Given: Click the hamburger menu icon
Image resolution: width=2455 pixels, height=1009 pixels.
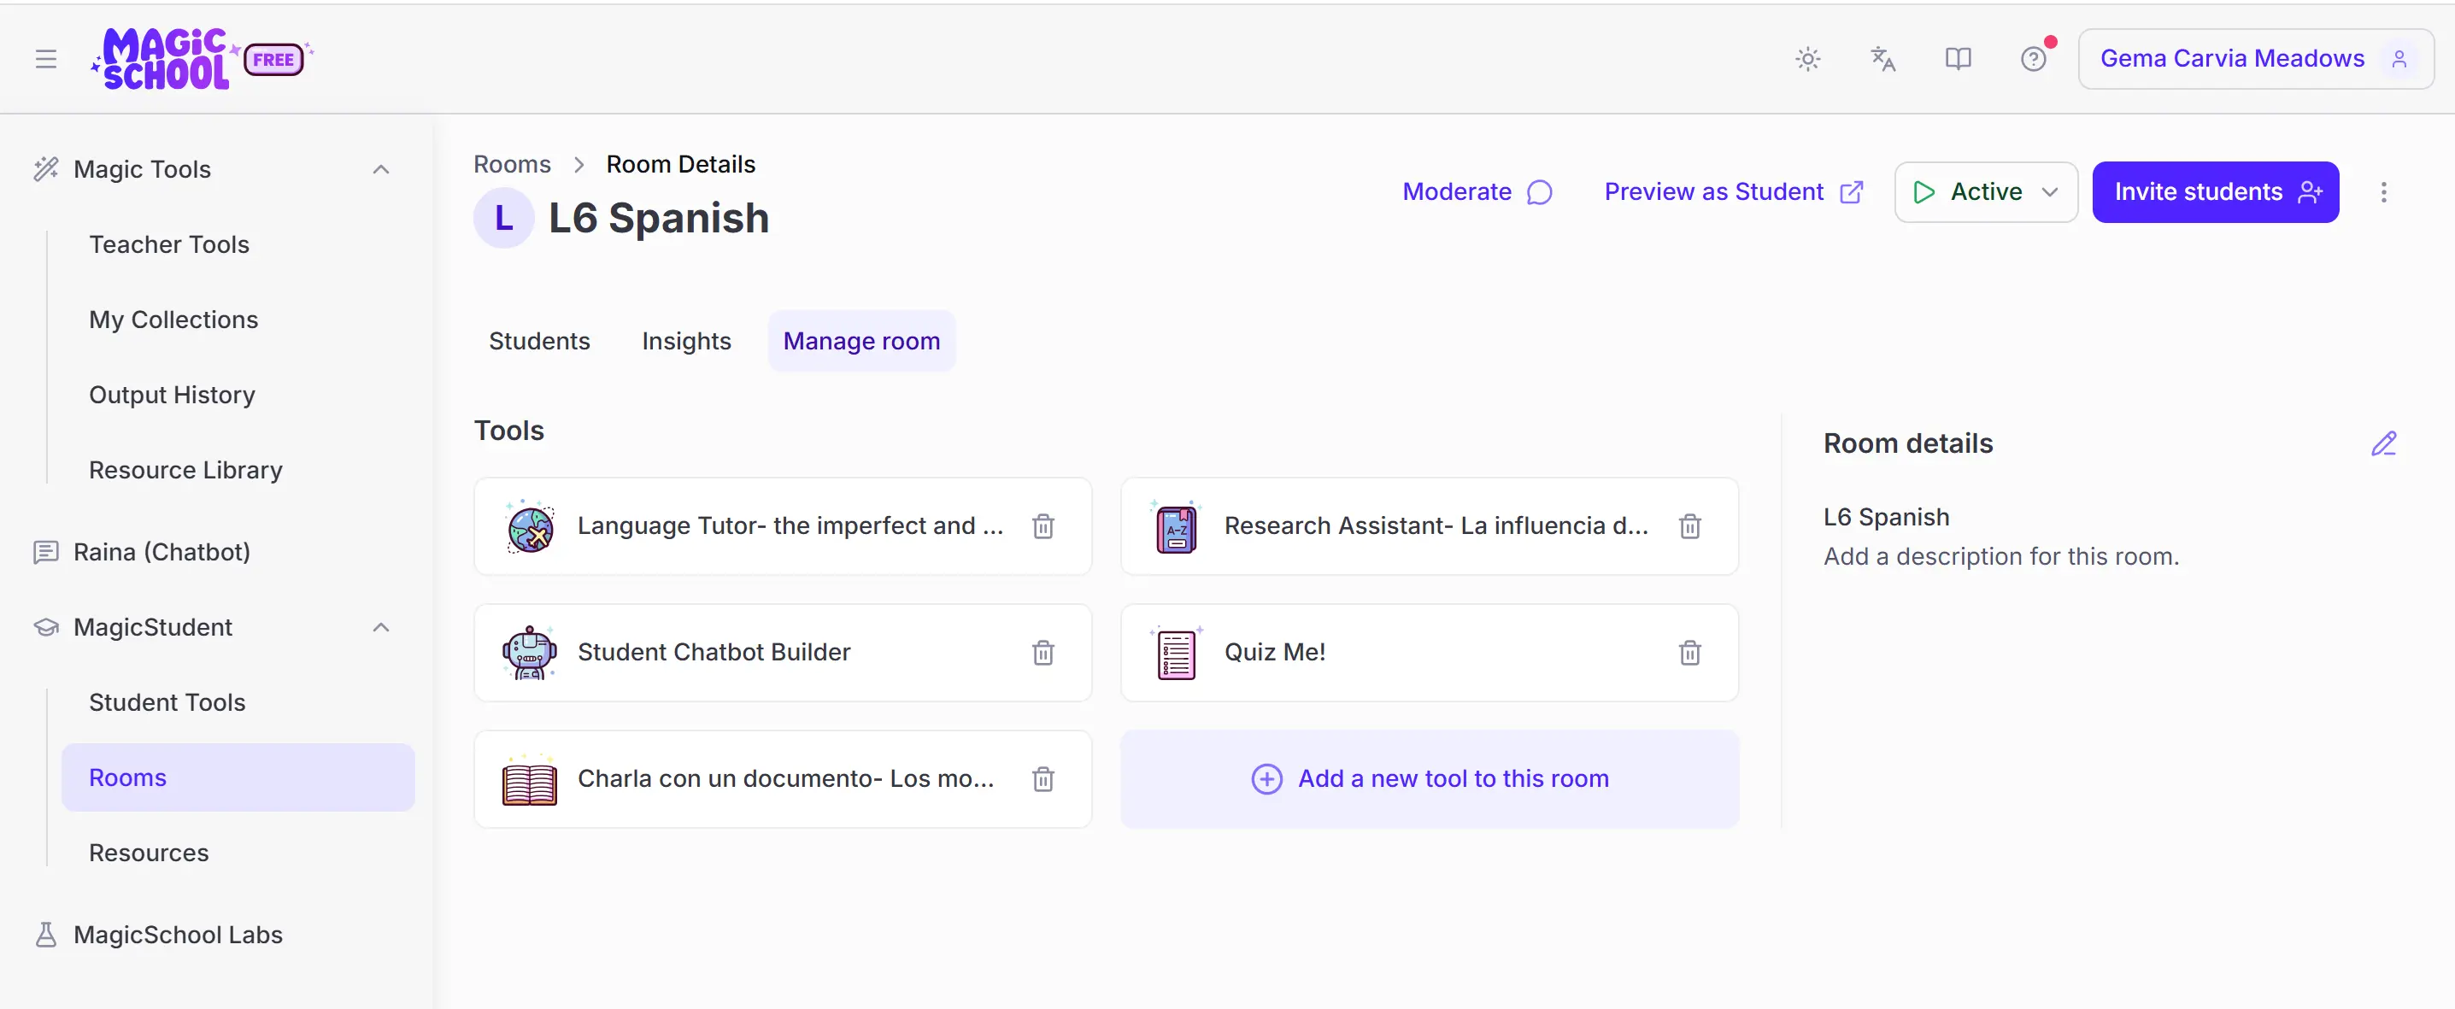Looking at the screenshot, I should [46, 59].
